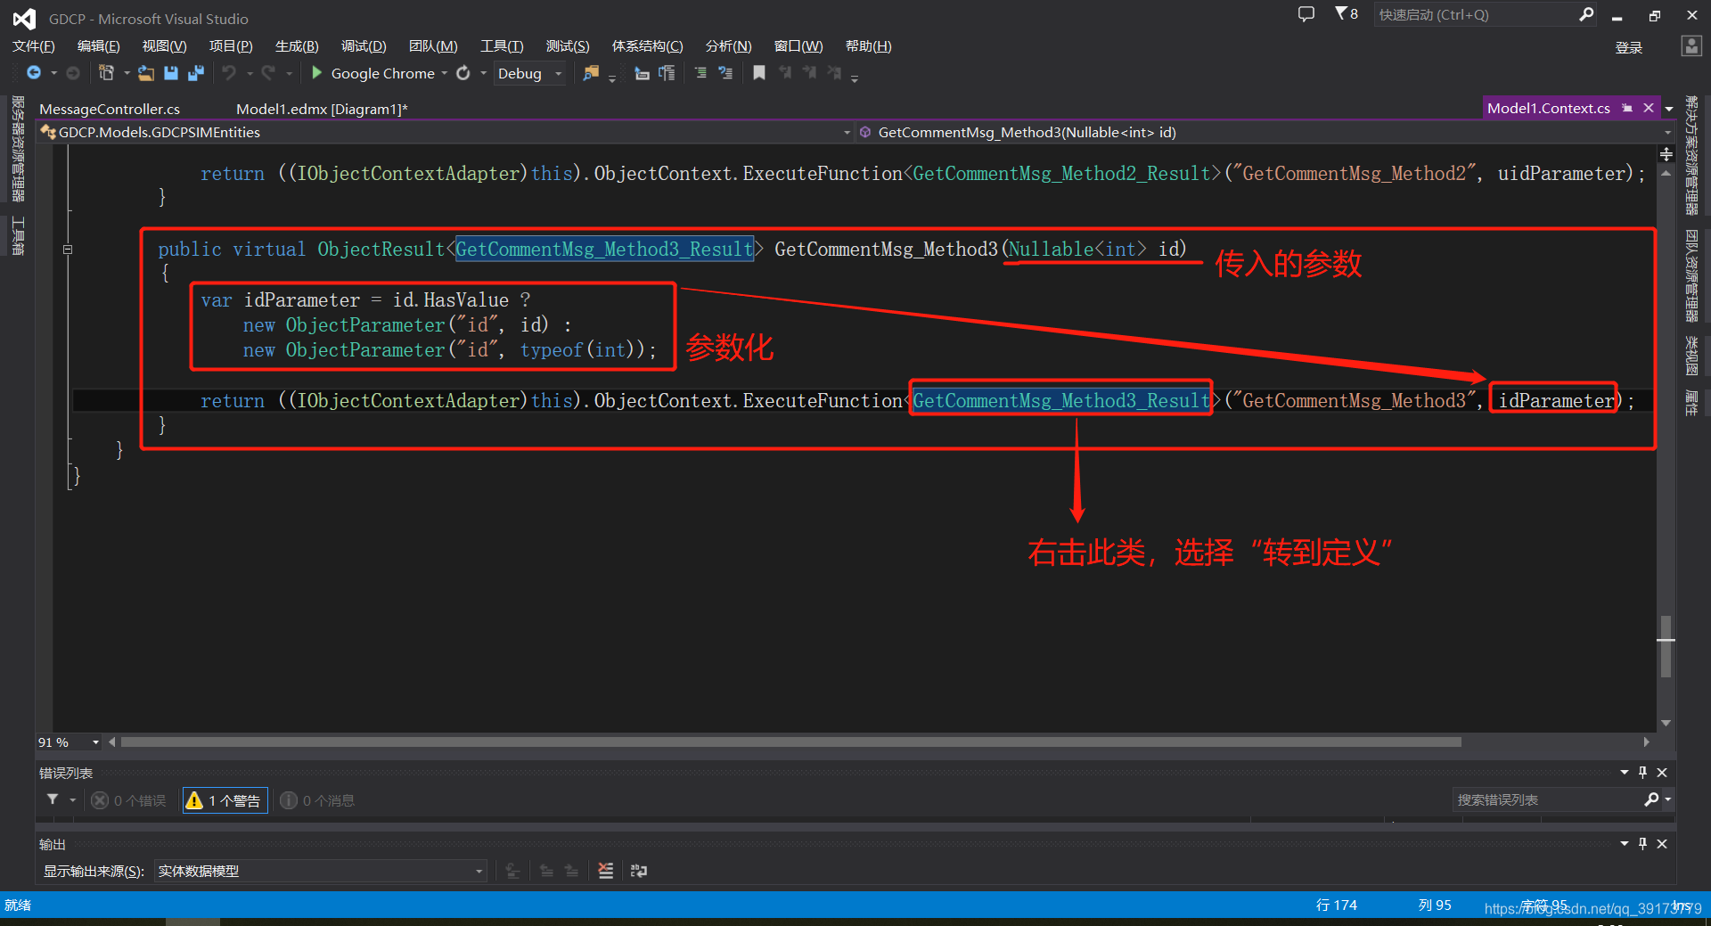Click the Find in Files icon
Image resolution: width=1711 pixels, height=926 pixels.
[591, 73]
